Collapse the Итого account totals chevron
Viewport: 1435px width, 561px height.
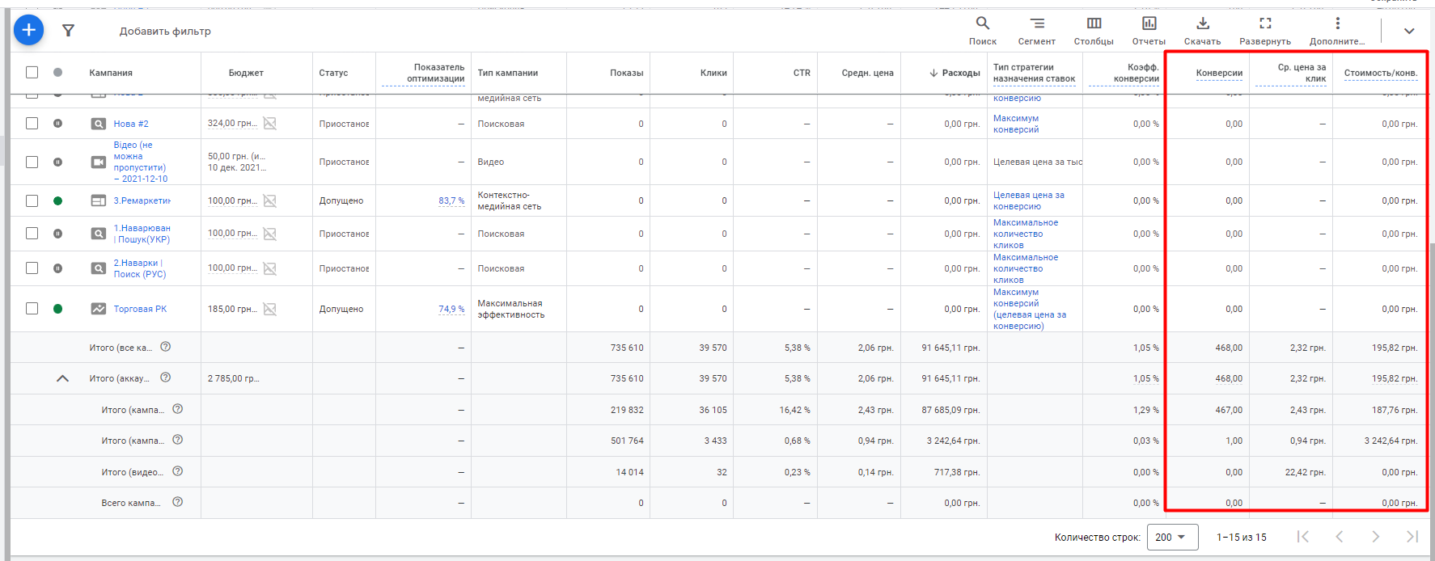point(62,378)
